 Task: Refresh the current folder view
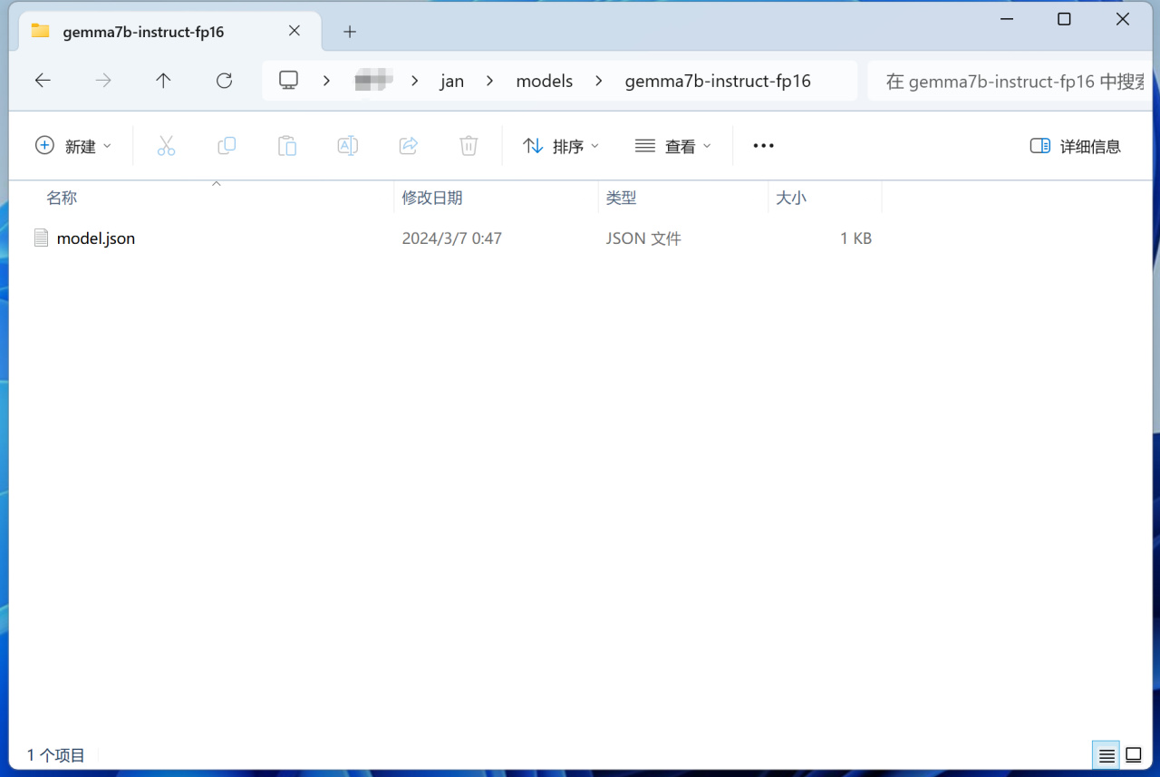click(224, 81)
